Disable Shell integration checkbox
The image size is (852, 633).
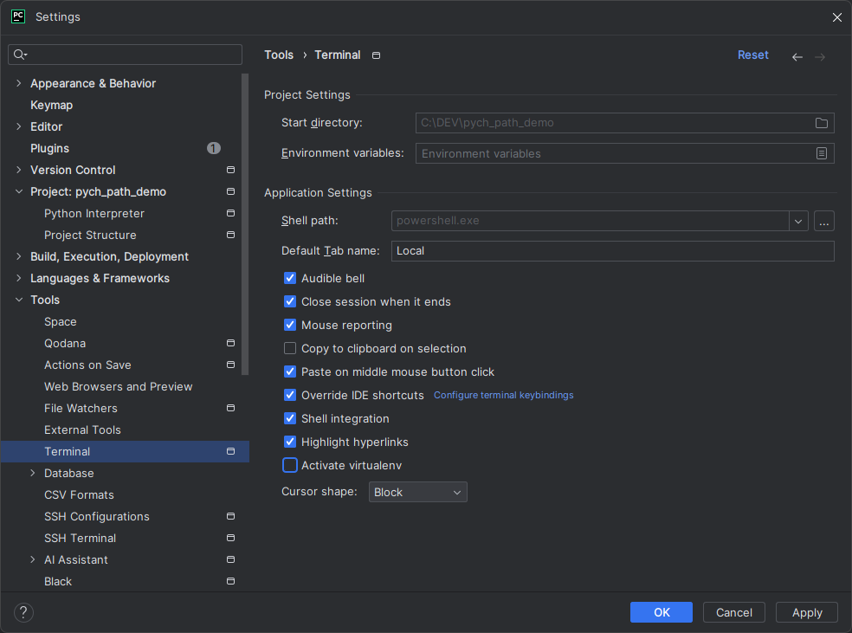pos(290,418)
